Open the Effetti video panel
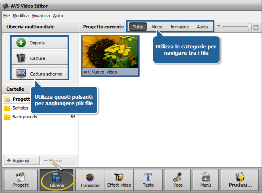Image resolution: width=262 pixels, height=193 pixels. tap(119, 180)
